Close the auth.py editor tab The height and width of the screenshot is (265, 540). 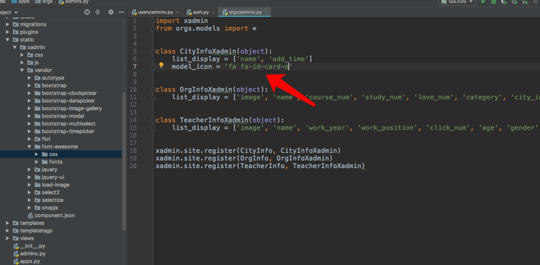click(213, 12)
